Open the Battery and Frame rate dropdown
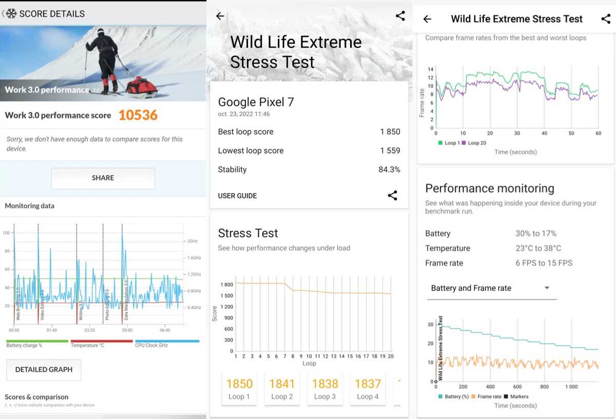Viewport: 616px width, 419px height. point(492,288)
